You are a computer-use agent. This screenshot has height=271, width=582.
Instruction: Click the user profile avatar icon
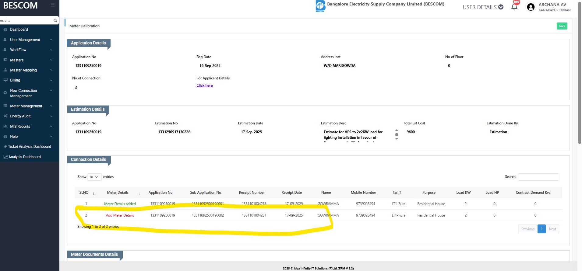click(x=531, y=7)
